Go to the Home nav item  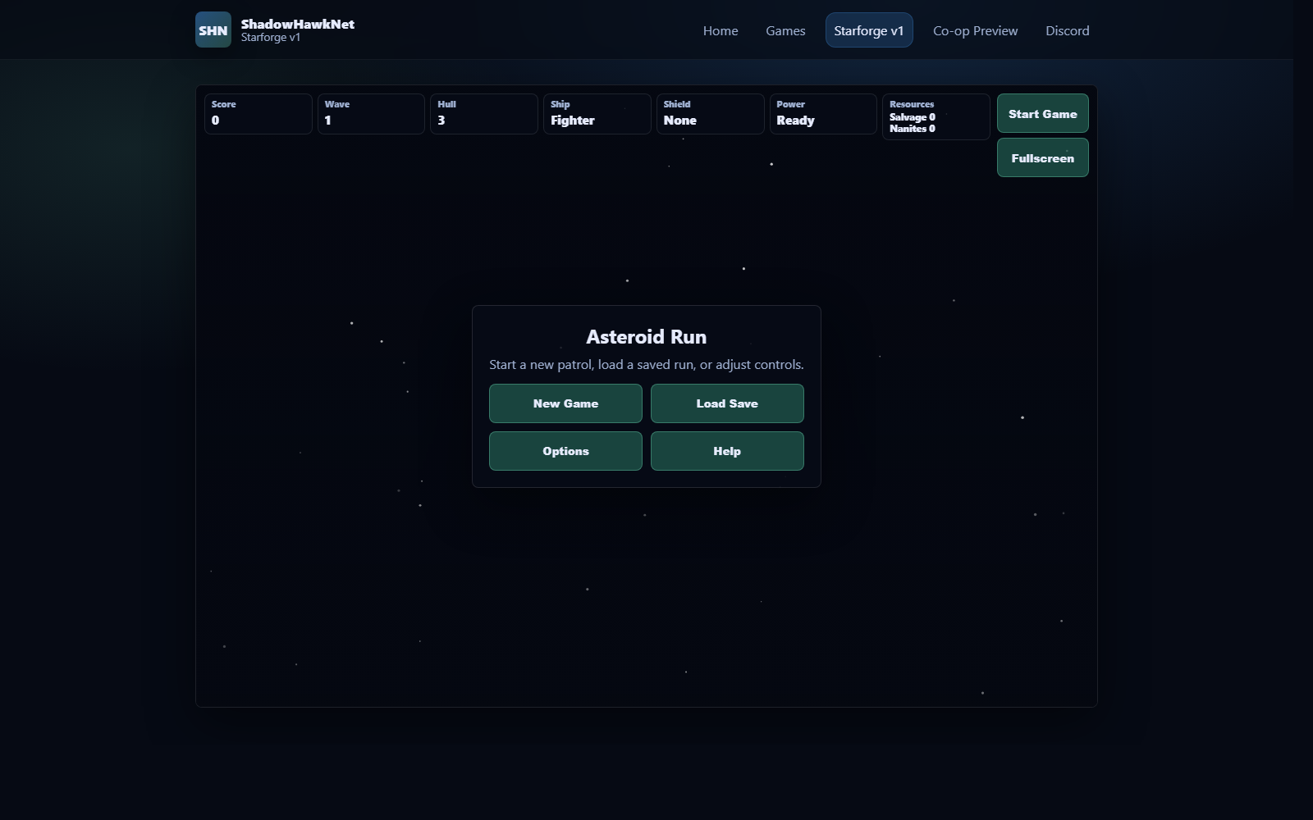tap(721, 30)
